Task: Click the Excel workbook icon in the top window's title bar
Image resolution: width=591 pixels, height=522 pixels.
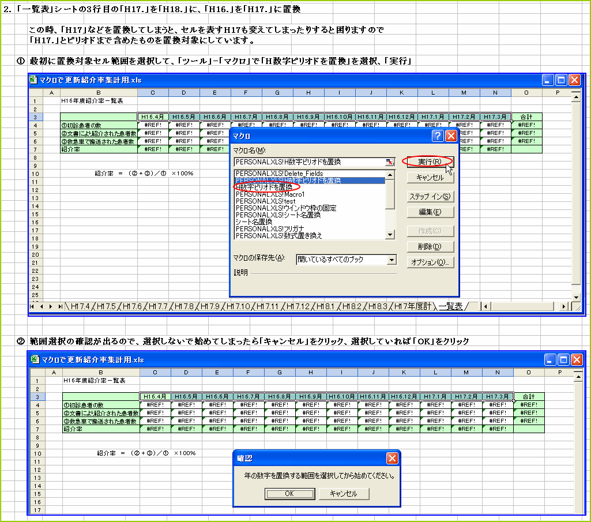Action: click(32, 80)
